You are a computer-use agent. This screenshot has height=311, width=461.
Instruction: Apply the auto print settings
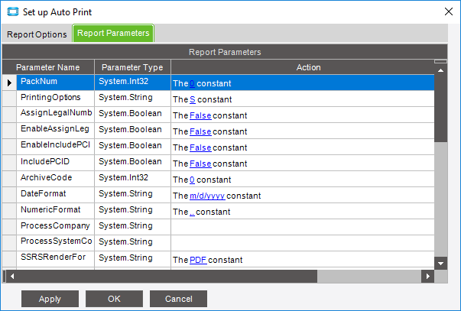click(50, 299)
